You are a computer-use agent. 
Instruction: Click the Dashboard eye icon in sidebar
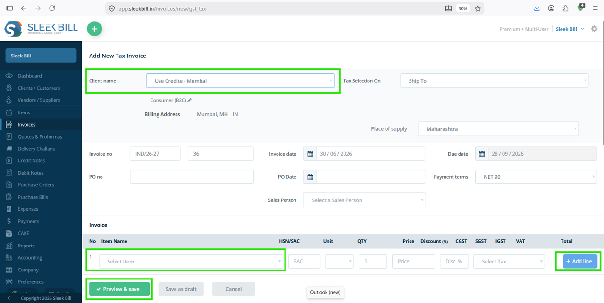[x=9, y=76]
